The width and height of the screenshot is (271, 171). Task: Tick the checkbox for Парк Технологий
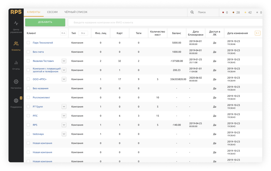(x=28, y=43)
